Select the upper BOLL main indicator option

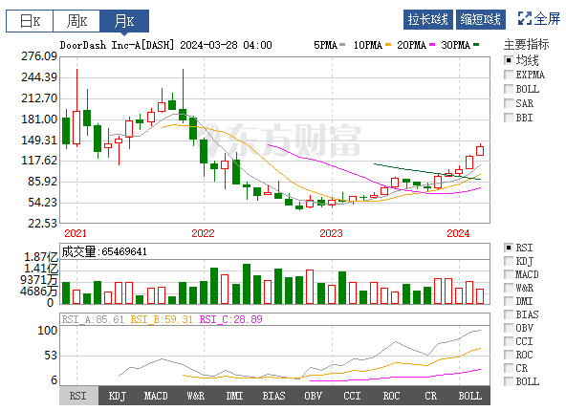point(509,89)
